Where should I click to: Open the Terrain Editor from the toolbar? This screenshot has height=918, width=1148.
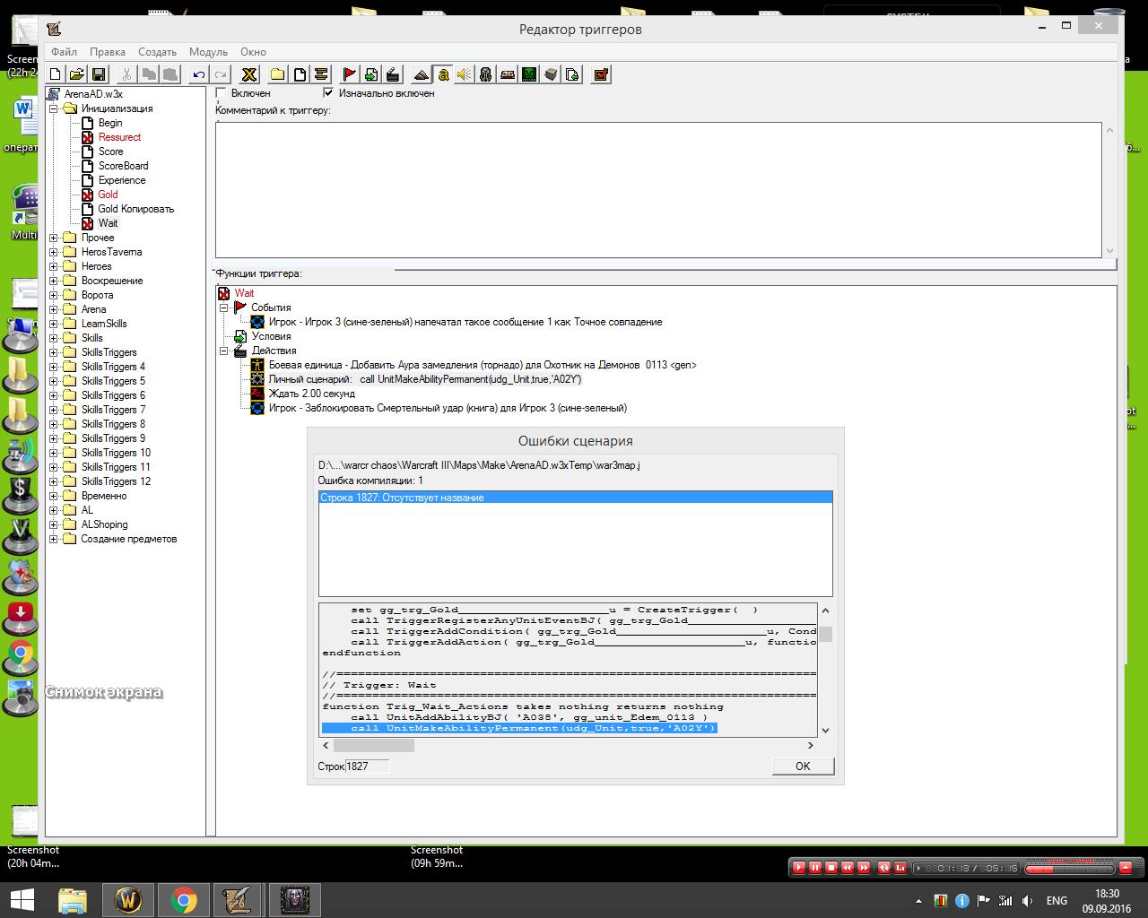(422, 74)
